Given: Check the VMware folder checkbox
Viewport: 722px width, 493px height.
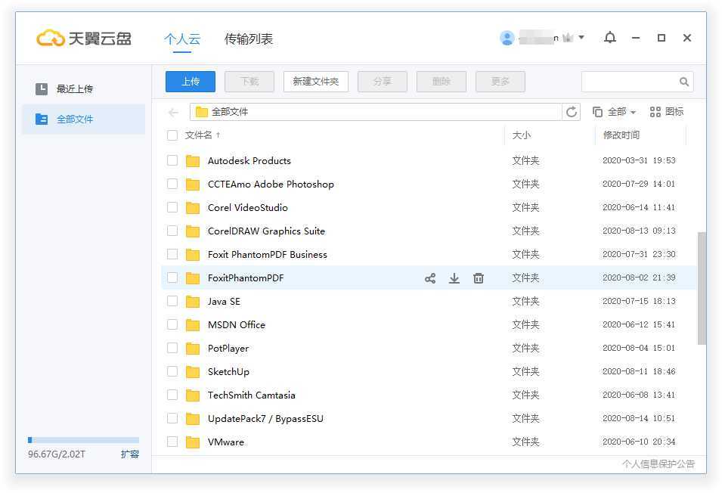Looking at the screenshot, I should click(172, 442).
